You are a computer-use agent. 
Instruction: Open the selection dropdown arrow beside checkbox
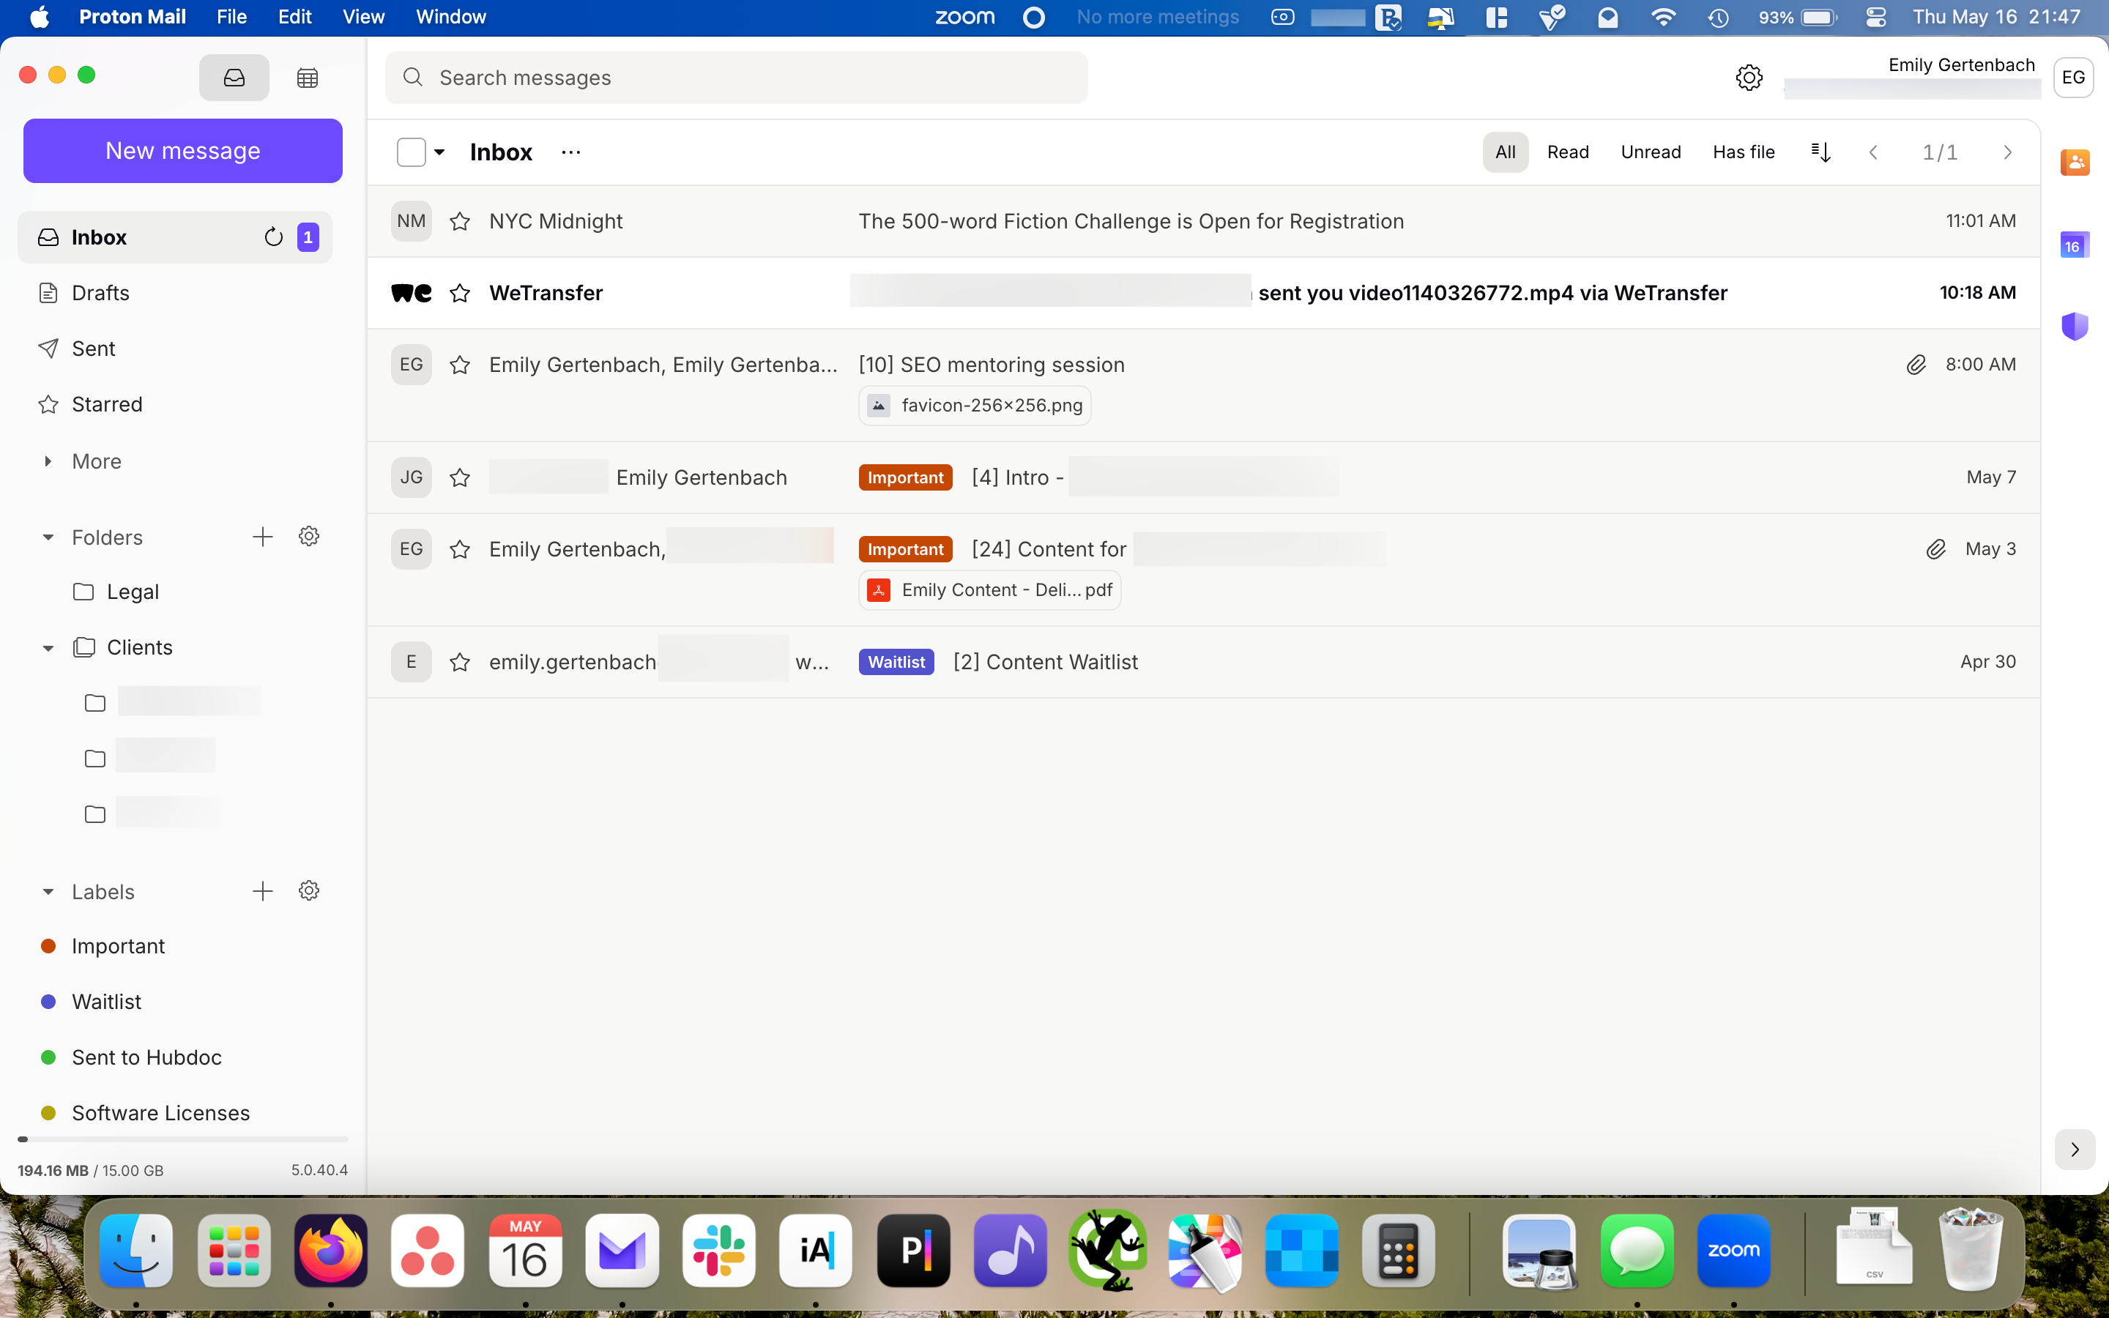point(439,152)
